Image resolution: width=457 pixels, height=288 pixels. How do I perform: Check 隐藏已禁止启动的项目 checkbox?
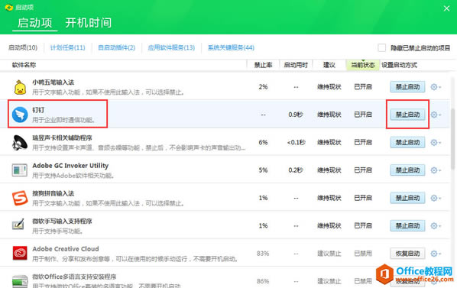(382, 47)
